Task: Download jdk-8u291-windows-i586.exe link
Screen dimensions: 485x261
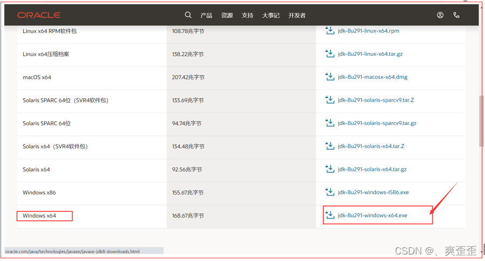Action: [373, 192]
